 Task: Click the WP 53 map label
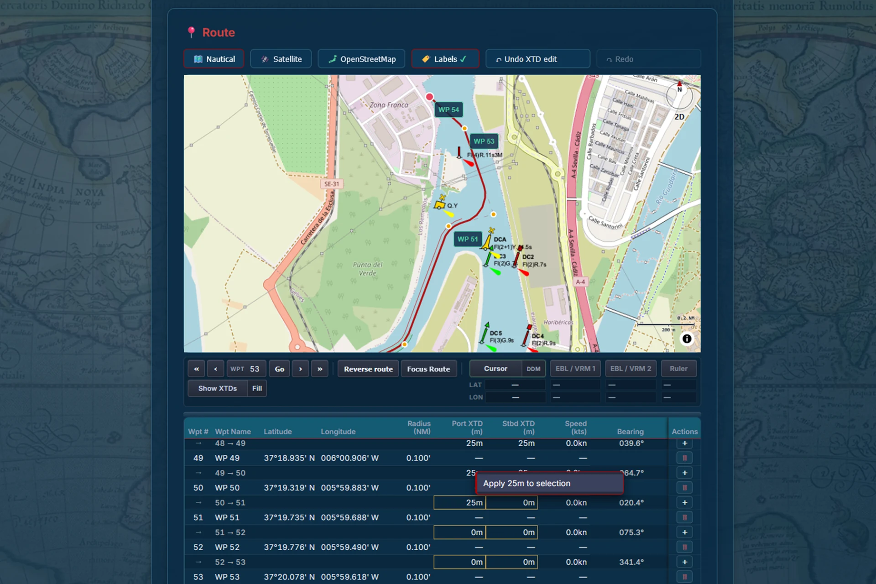[x=484, y=141]
